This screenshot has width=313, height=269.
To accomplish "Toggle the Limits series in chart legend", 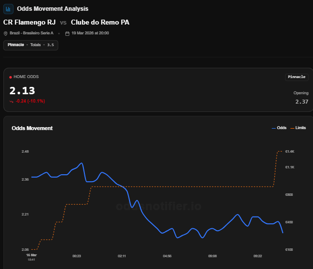I will 298,128.
